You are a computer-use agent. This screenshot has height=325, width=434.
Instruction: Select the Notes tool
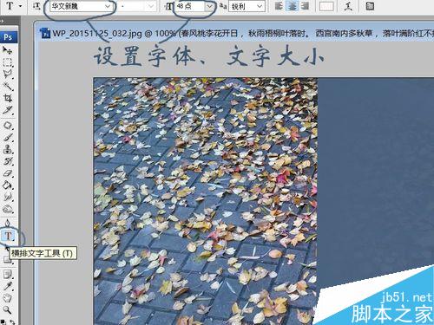(8, 274)
